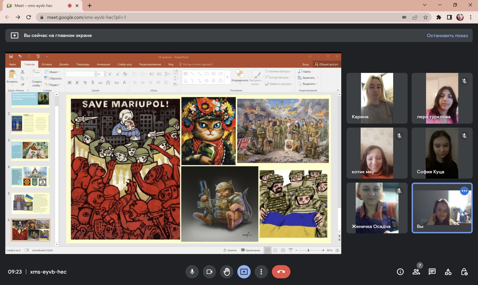Reload the browser page
This screenshot has width=478, height=285.
coord(29,17)
